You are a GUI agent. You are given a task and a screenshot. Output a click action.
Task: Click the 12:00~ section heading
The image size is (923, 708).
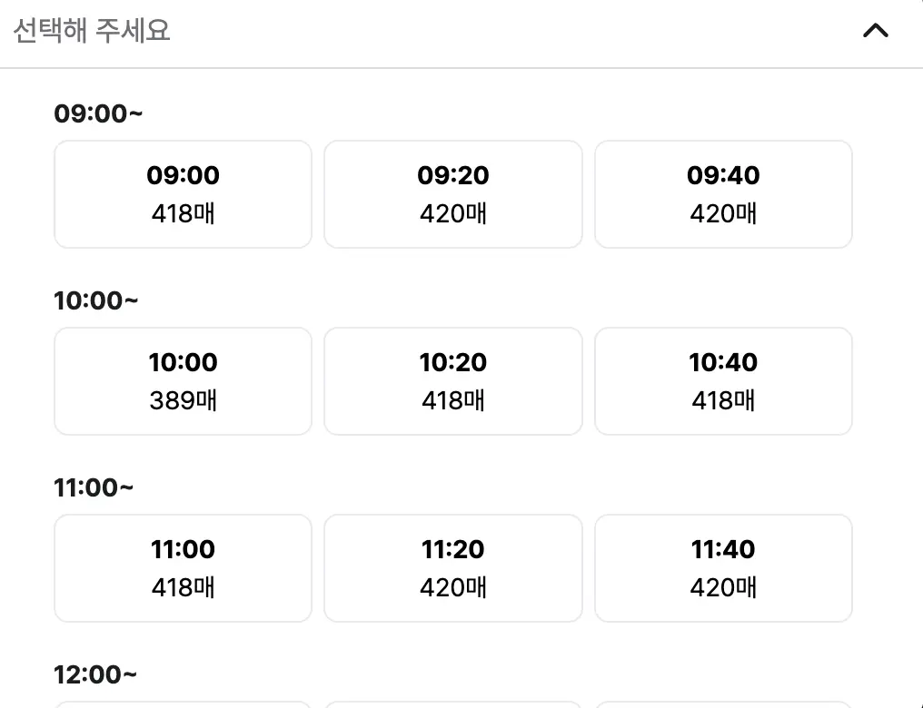(95, 674)
